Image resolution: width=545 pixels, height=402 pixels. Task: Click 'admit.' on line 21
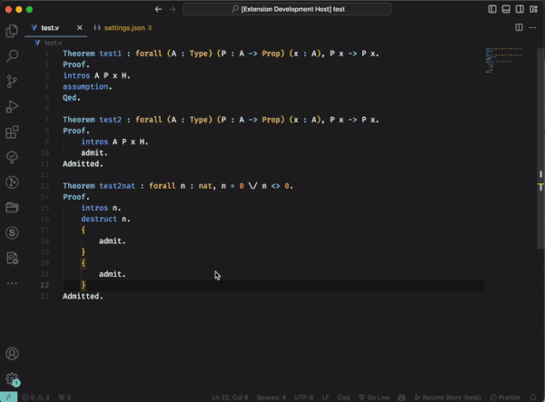pyautogui.click(x=113, y=274)
